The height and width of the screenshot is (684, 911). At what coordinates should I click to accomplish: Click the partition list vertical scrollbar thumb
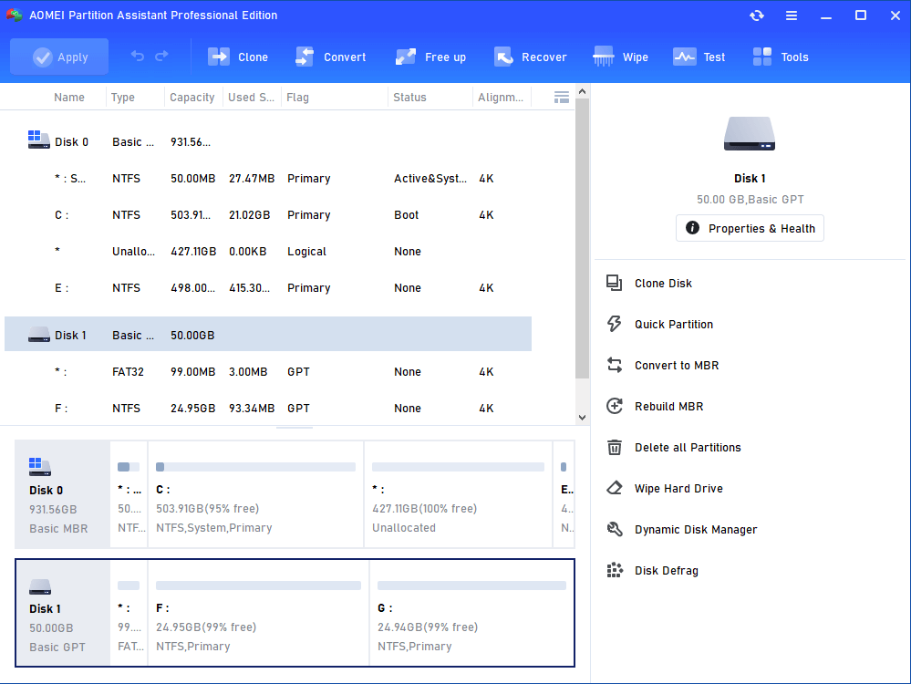coord(582,238)
